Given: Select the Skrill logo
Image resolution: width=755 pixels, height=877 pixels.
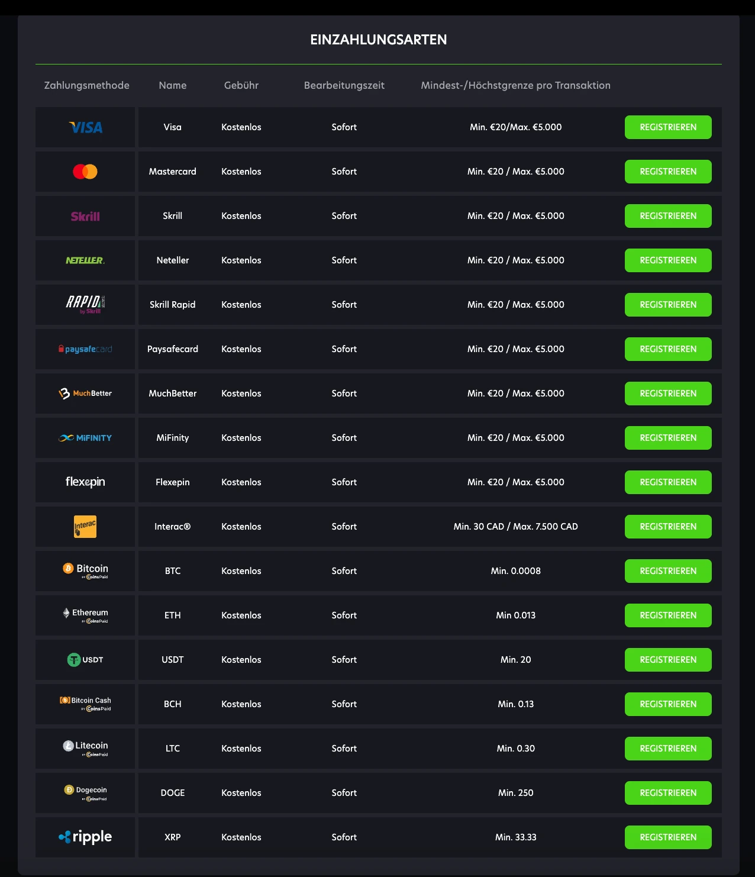Looking at the screenshot, I should (85, 216).
